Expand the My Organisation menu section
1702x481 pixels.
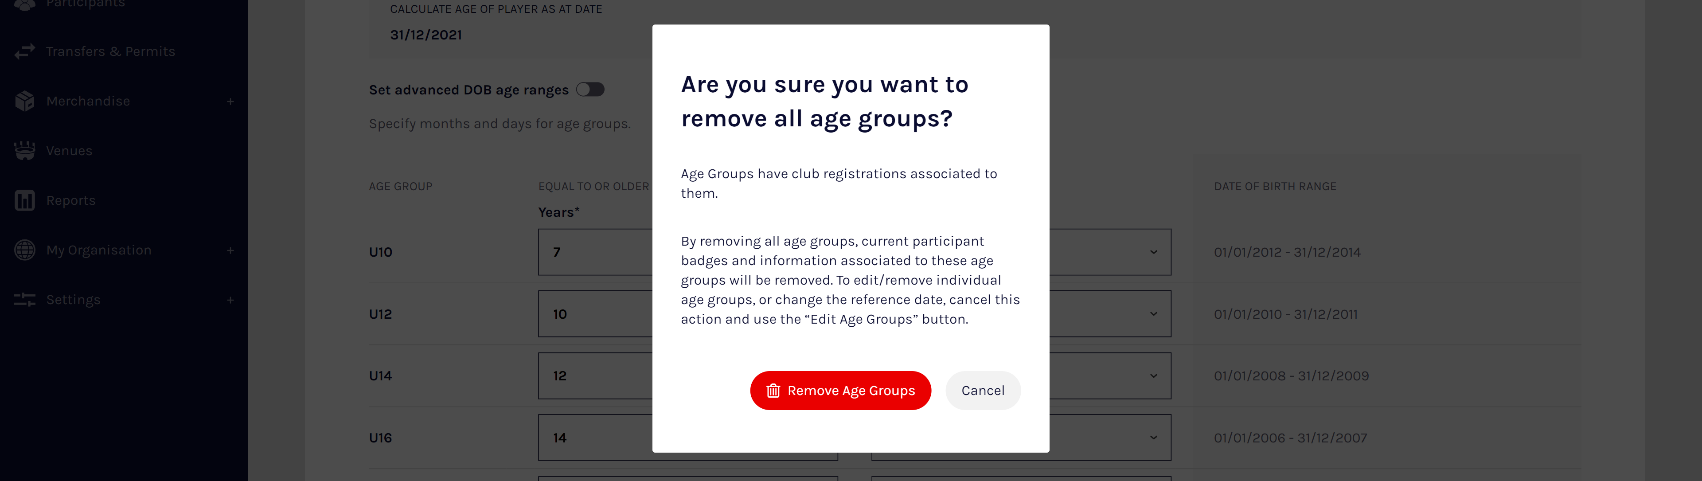(x=230, y=250)
